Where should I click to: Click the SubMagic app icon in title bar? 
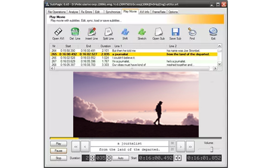pos(47,4)
